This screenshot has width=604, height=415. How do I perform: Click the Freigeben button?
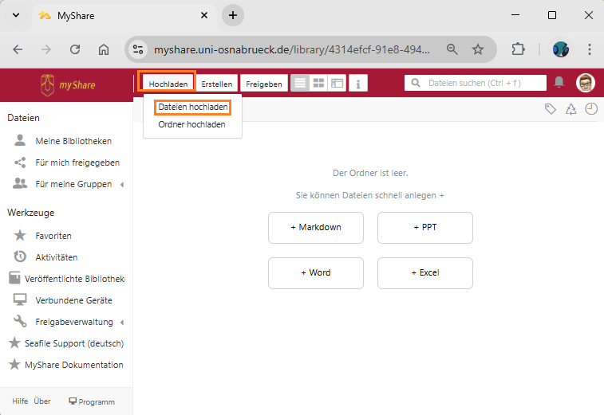coord(263,84)
